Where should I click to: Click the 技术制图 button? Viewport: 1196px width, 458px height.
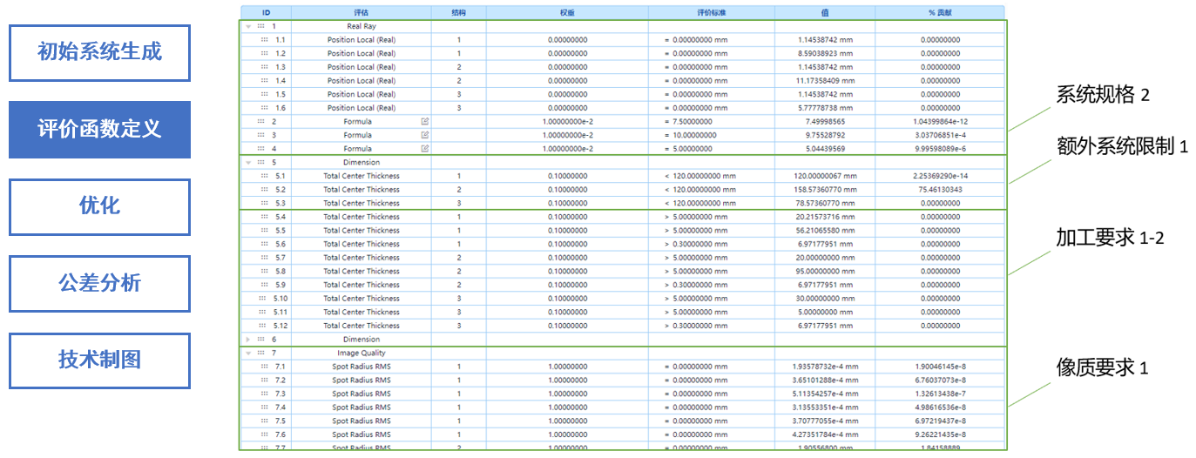point(99,360)
